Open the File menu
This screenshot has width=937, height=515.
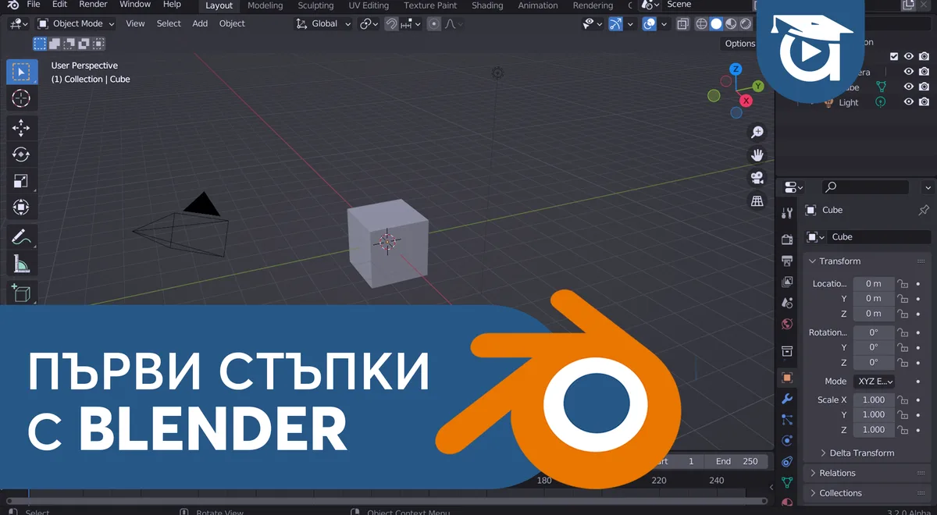tap(34, 5)
